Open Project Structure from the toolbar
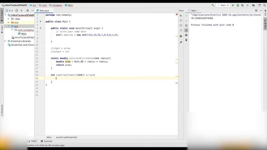This screenshot has height=150, width=267. [x=254, y=5]
